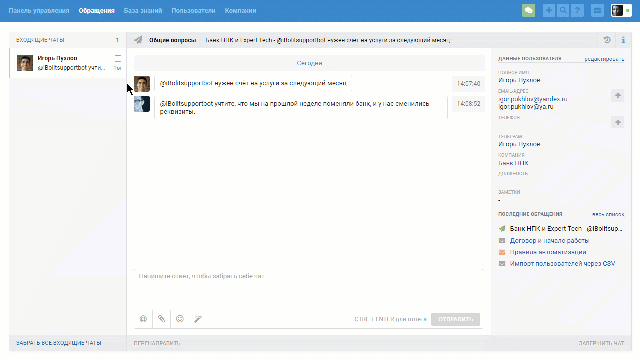Open Пользователи section
The image size is (640, 360).
pos(193,10)
